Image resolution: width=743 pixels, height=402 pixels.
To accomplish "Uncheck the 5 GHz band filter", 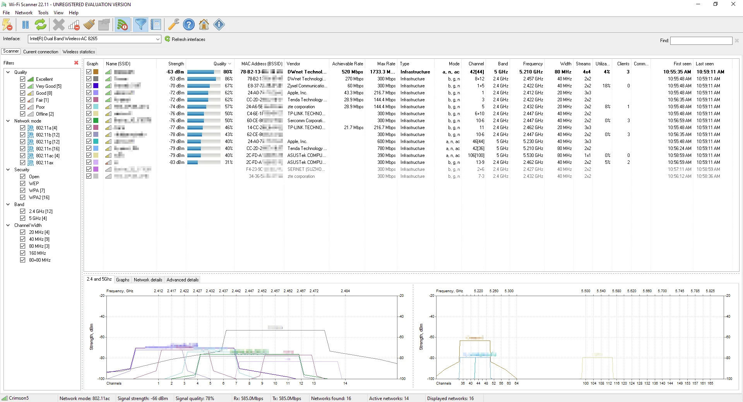I will pos(23,218).
